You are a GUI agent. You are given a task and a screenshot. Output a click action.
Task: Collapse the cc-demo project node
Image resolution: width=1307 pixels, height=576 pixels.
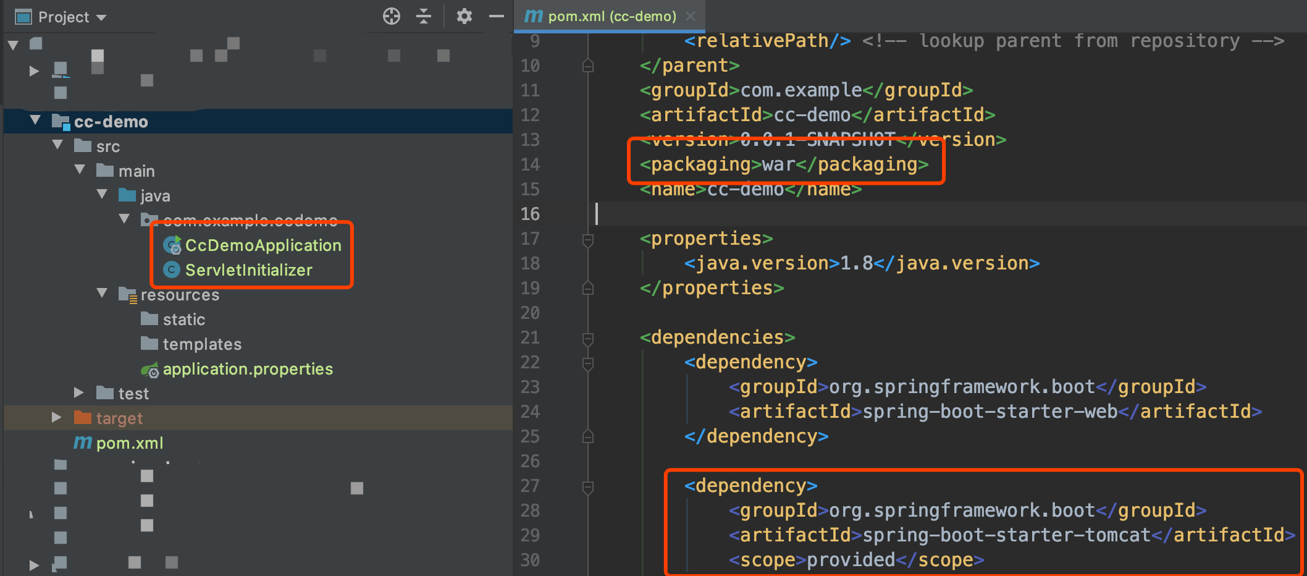click(35, 121)
